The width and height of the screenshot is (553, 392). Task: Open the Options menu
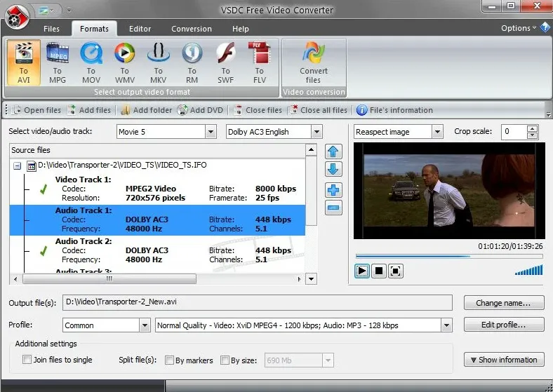pos(519,28)
